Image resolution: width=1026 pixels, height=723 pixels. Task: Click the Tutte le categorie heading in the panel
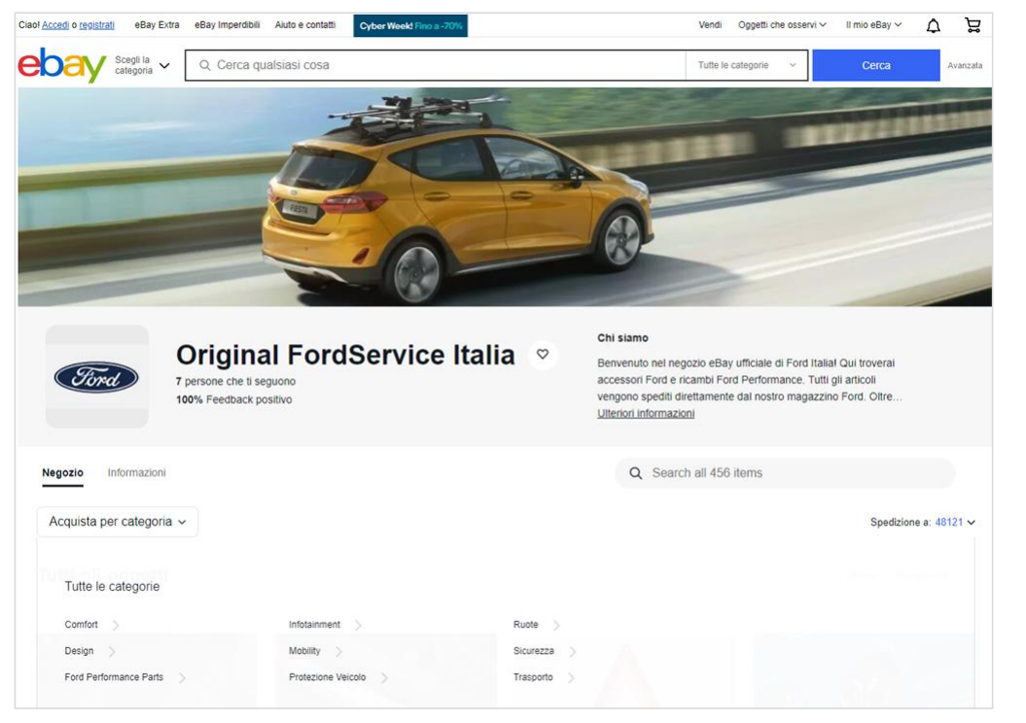coord(112,586)
